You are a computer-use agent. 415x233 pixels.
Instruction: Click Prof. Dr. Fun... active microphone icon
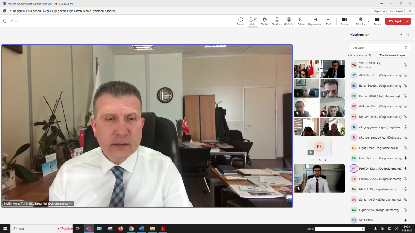point(406,158)
